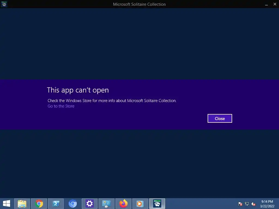This screenshot has height=209, width=279.
Task: Click the network status tray icon
Action: coord(247,204)
